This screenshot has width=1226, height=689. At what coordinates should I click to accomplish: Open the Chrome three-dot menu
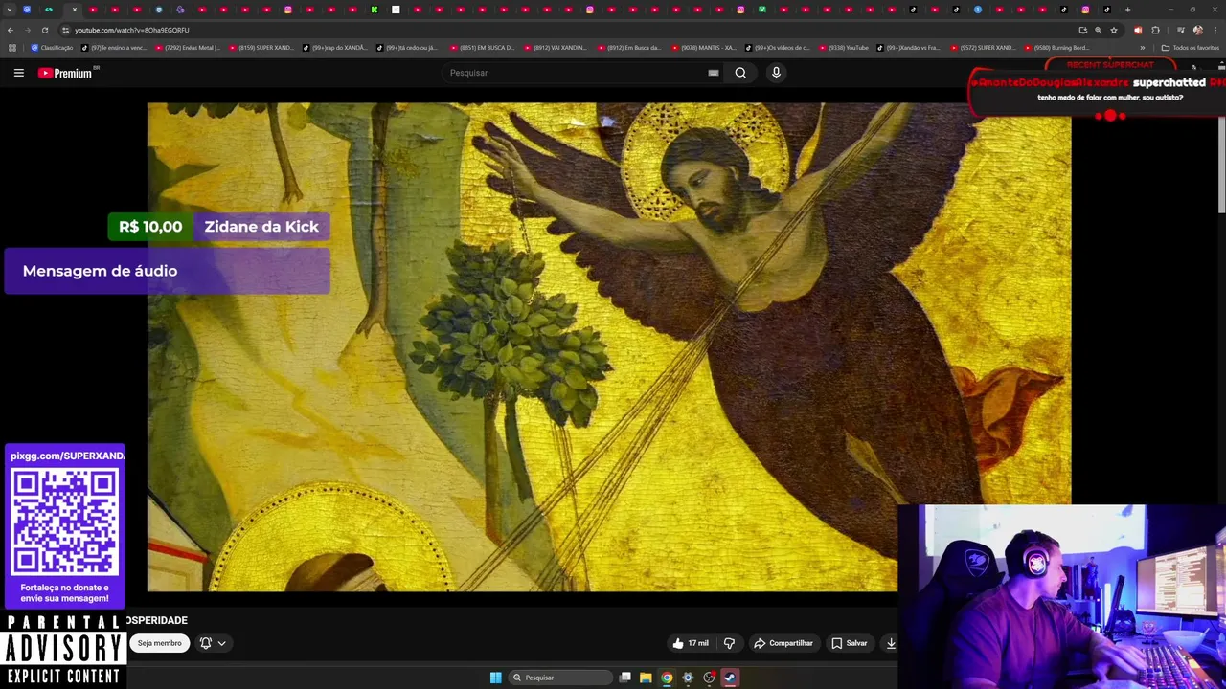tap(1215, 30)
